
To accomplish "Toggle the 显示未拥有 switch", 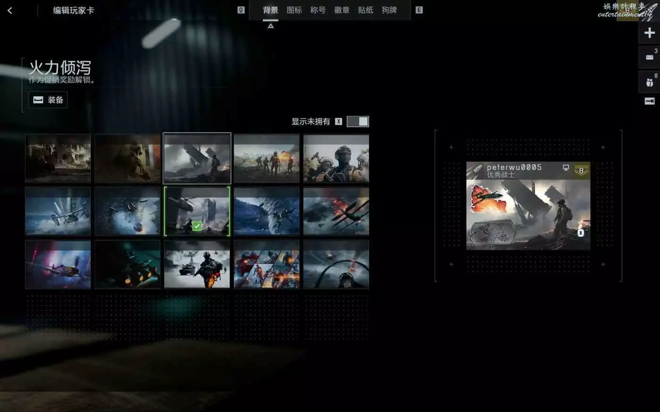I will click(x=358, y=122).
